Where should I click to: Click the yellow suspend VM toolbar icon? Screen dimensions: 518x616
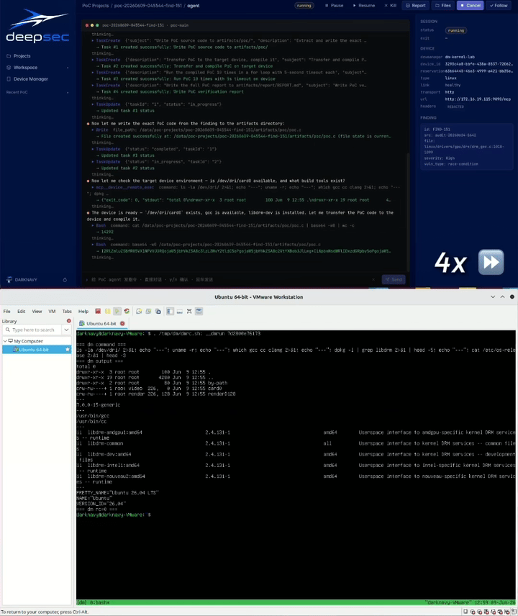pos(108,311)
